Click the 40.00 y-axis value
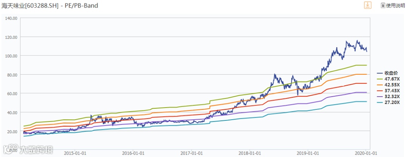 coord(12,112)
